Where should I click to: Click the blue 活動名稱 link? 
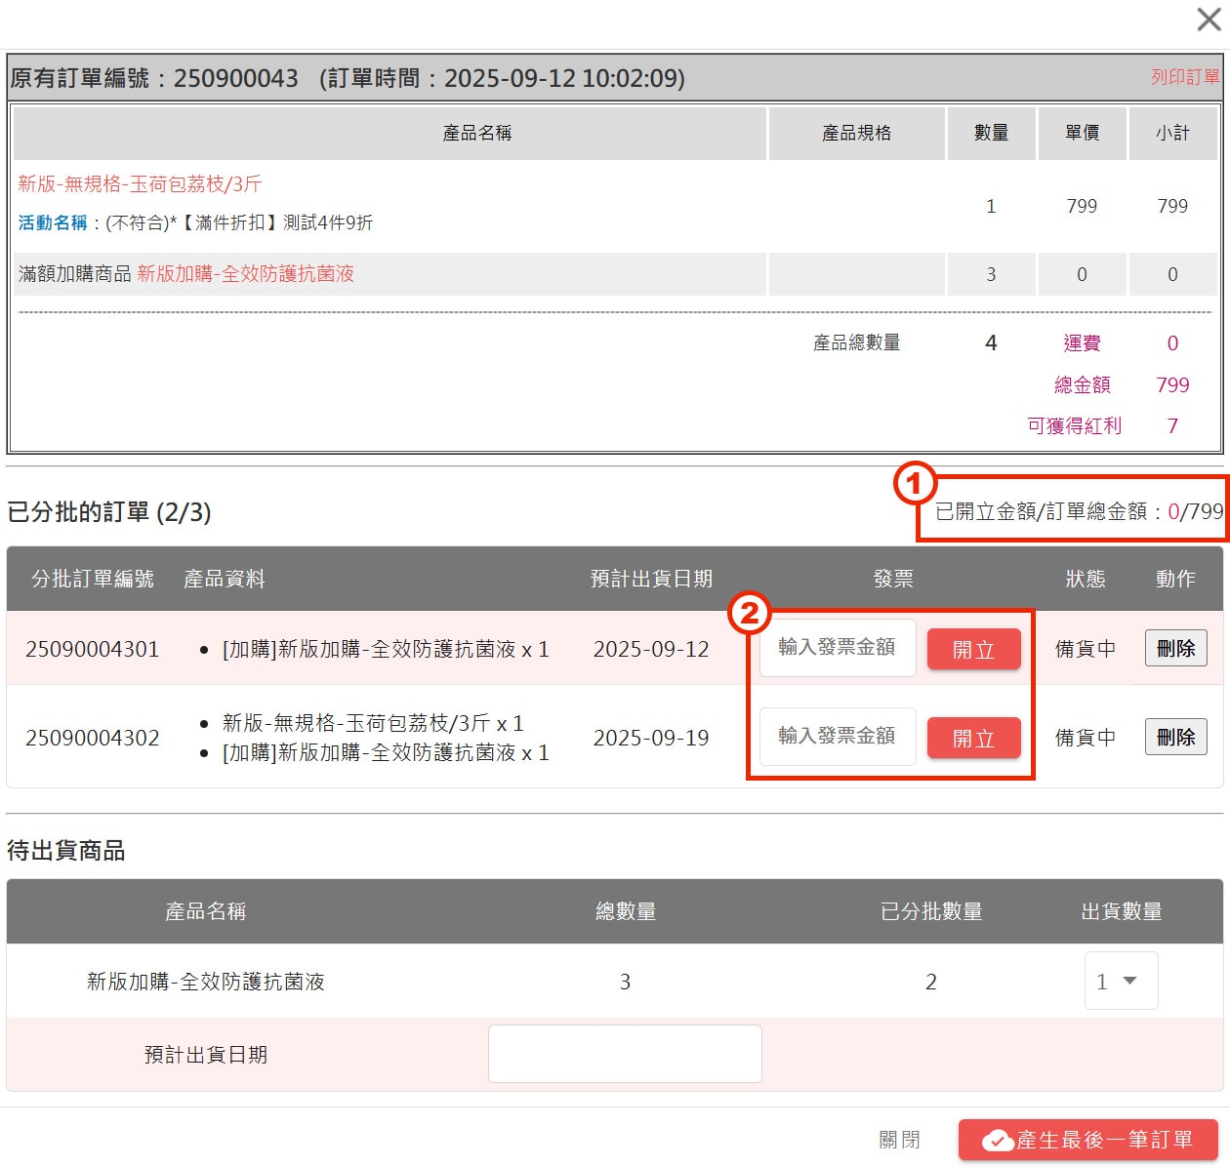coord(53,222)
